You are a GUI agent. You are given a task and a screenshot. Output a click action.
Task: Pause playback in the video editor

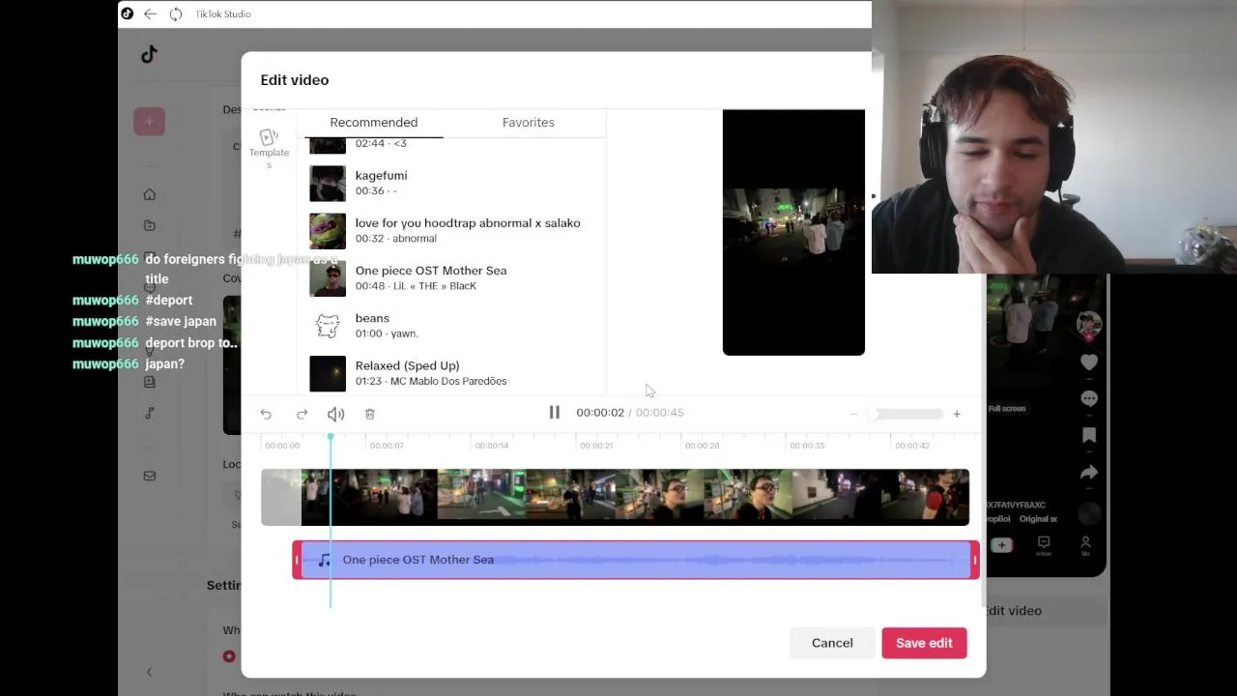tap(554, 413)
